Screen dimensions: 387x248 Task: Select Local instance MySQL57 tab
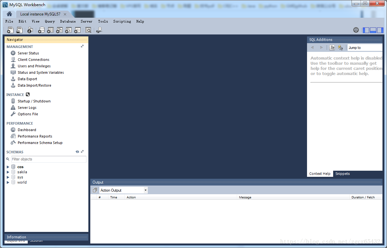[x=40, y=14]
